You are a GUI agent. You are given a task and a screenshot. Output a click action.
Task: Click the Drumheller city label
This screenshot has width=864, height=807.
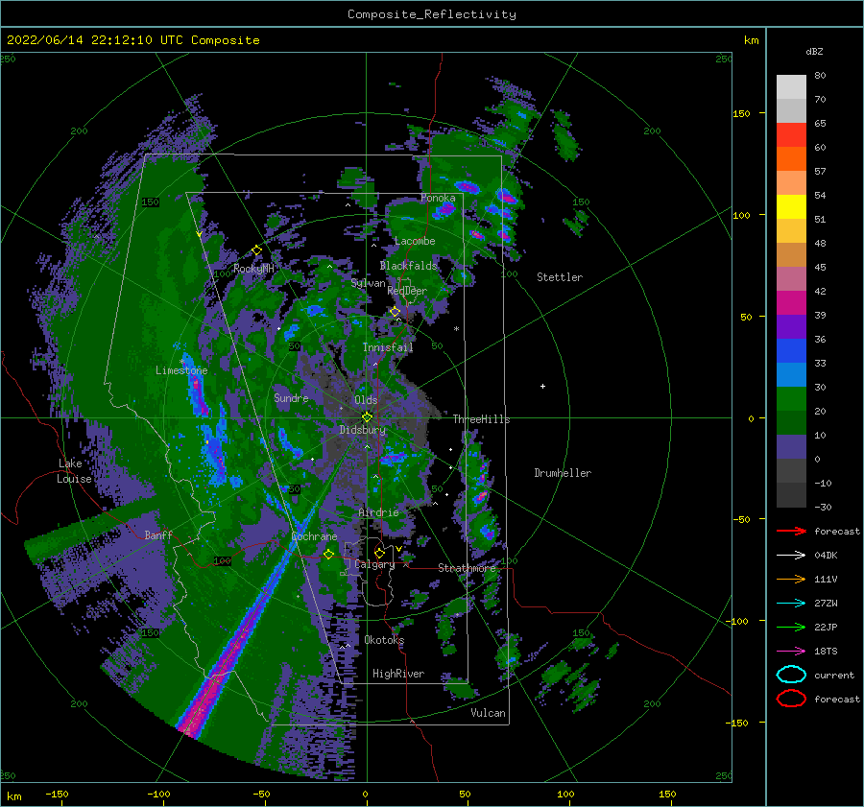[563, 473]
